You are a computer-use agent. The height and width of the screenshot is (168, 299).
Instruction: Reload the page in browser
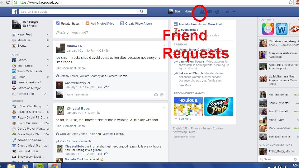8,2
